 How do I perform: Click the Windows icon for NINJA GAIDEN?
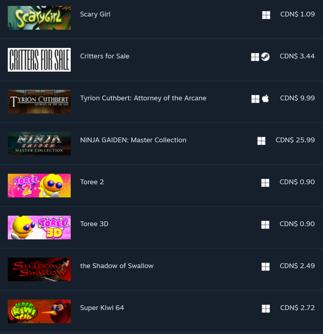pos(261,141)
